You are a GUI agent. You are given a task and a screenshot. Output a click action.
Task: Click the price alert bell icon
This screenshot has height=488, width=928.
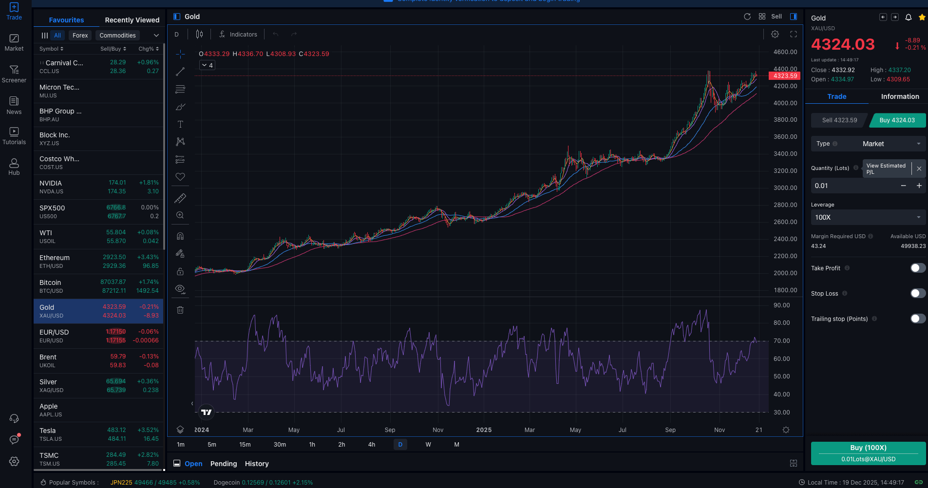(909, 18)
